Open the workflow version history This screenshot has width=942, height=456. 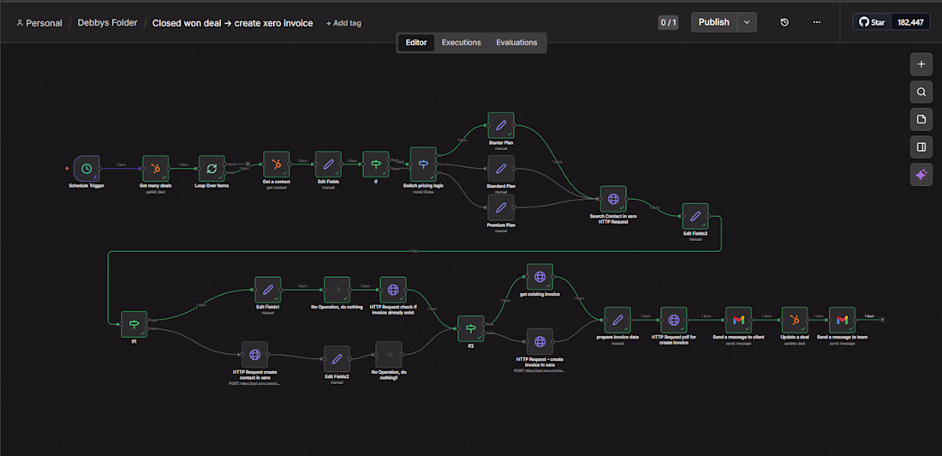coord(784,22)
